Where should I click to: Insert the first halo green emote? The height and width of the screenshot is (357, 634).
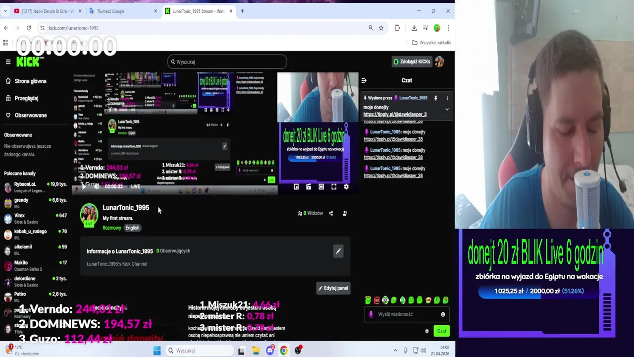coord(368,300)
